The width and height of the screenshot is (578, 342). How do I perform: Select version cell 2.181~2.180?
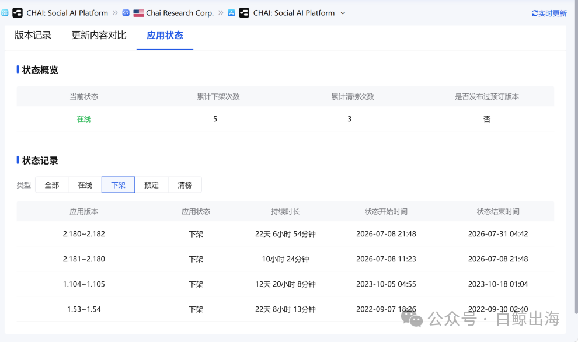[83, 259]
